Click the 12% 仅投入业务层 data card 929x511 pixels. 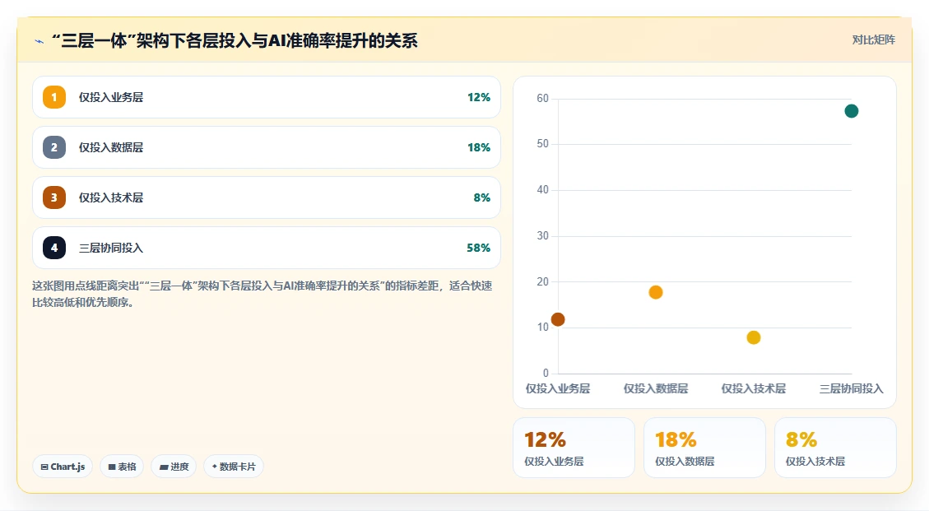(574, 448)
